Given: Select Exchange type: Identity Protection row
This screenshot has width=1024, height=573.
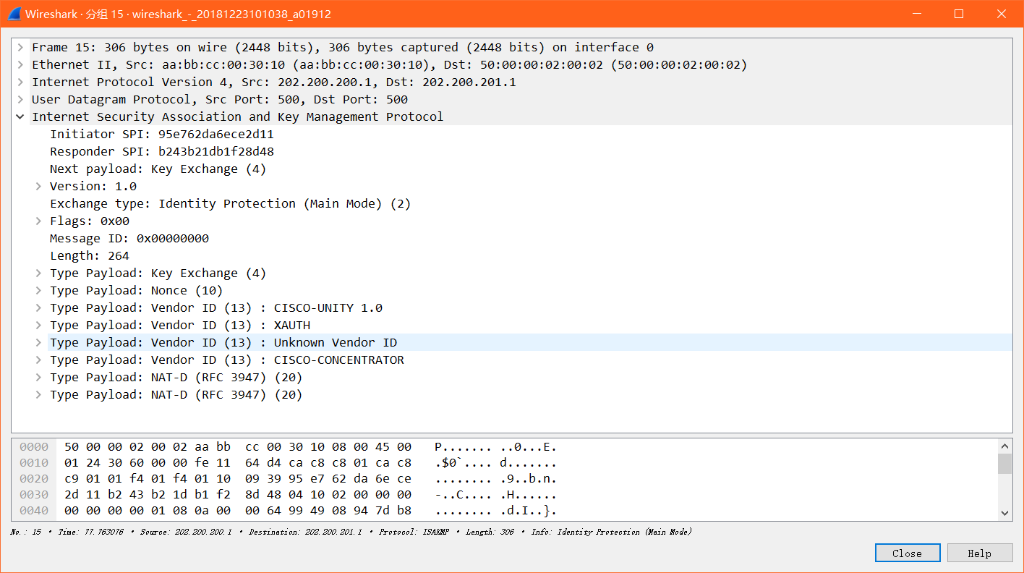Looking at the screenshot, I should (x=231, y=204).
